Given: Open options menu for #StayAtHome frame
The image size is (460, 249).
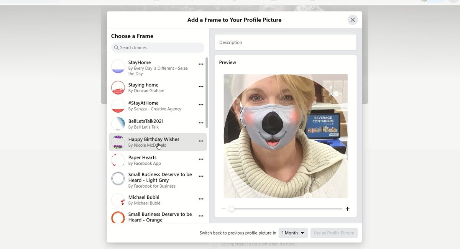Looking at the screenshot, I should [x=201, y=105].
